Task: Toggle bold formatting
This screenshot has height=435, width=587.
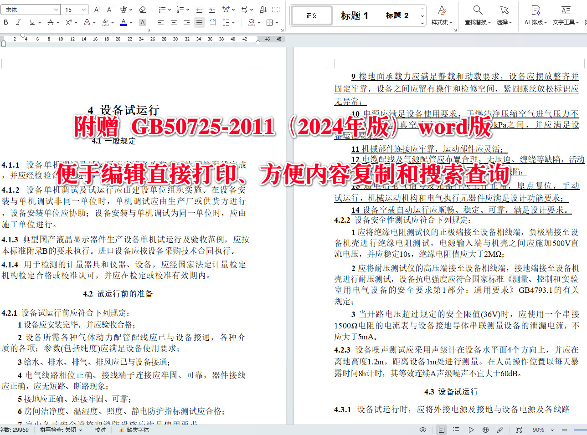Action: [6, 22]
